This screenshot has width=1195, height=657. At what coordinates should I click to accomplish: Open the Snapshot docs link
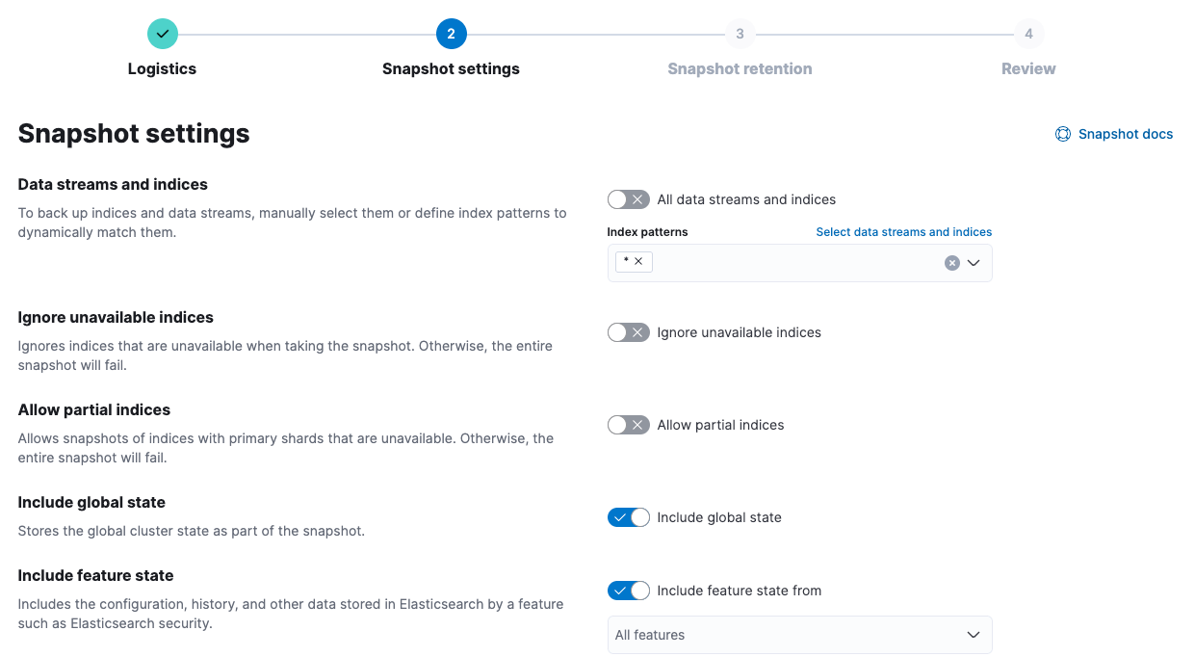pyautogui.click(x=1126, y=134)
